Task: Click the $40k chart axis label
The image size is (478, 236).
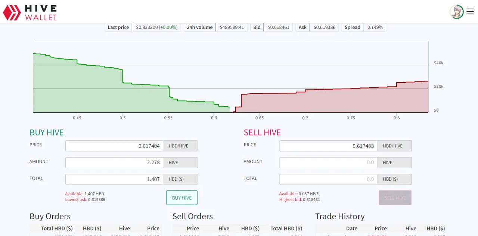Action: click(438, 63)
